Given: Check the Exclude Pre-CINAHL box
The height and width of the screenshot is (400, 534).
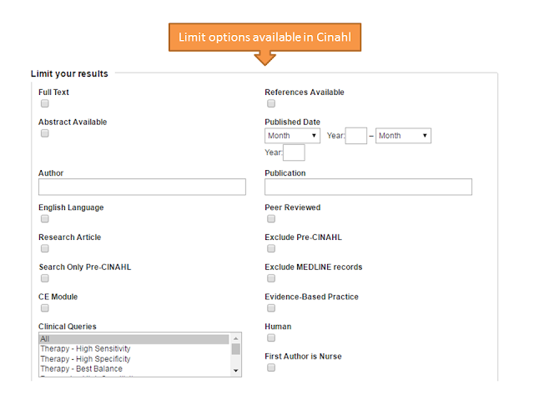Looking at the screenshot, I should (271, 248).
